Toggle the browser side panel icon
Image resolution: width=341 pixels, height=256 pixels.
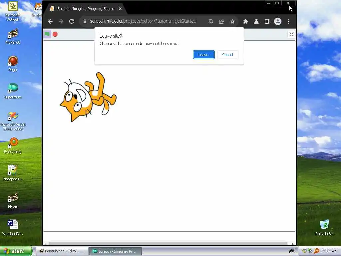(267, 21)
